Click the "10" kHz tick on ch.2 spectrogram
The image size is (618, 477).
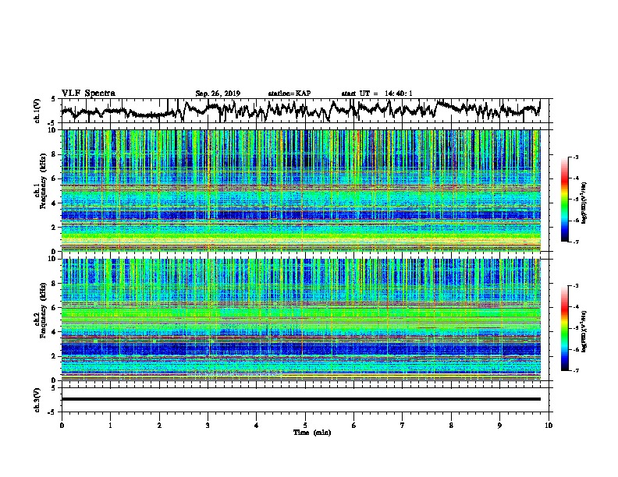click(x=52, y=259)
